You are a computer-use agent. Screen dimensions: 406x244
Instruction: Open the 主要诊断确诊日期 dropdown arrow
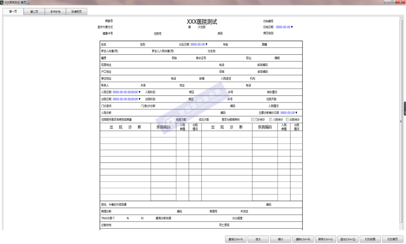tap(296, 113)
